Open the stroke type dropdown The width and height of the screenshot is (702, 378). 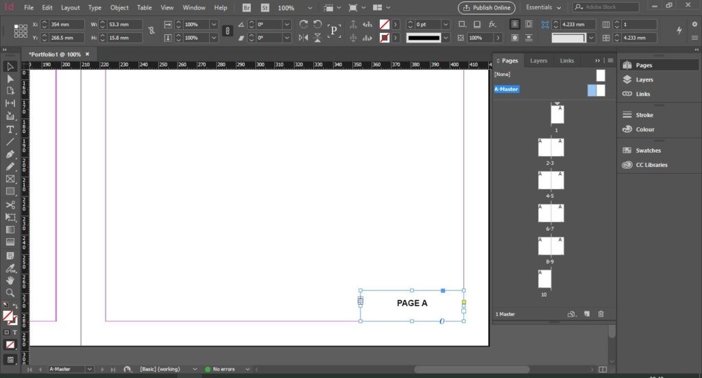tap(446, 38)
